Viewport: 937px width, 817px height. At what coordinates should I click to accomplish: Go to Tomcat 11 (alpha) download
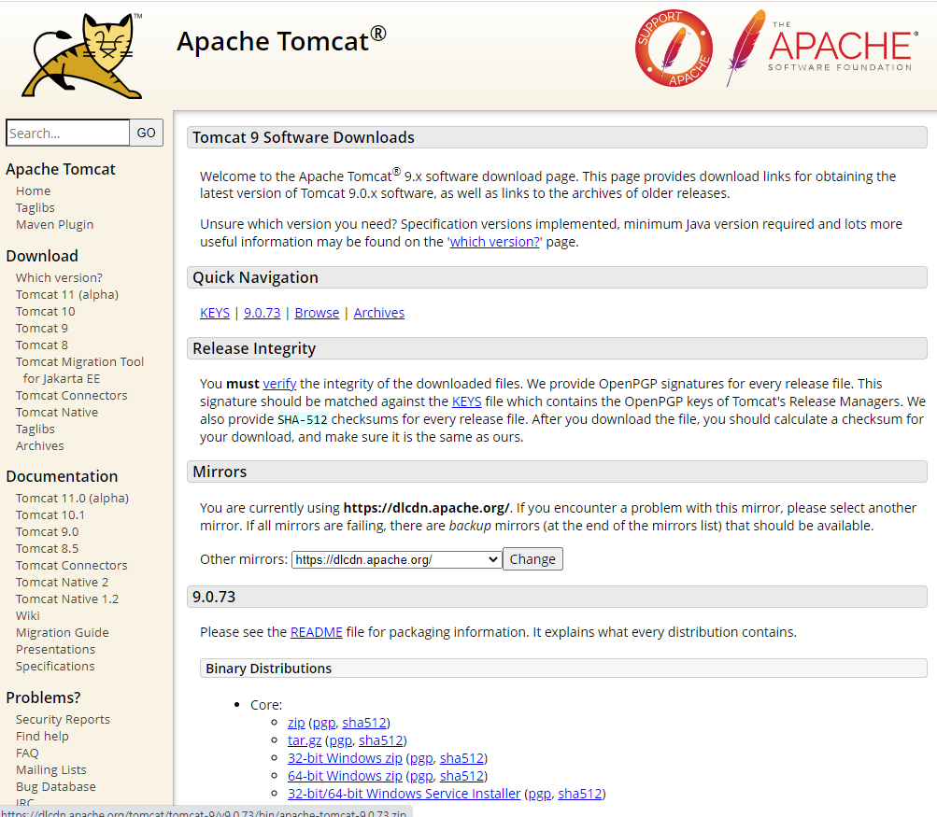pos(67,294)
